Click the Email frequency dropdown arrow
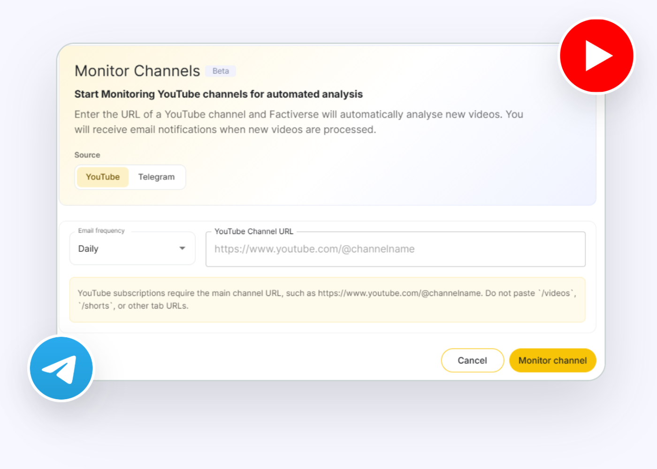The height and width of the screenshot is (469, 657). coord(182,248)
